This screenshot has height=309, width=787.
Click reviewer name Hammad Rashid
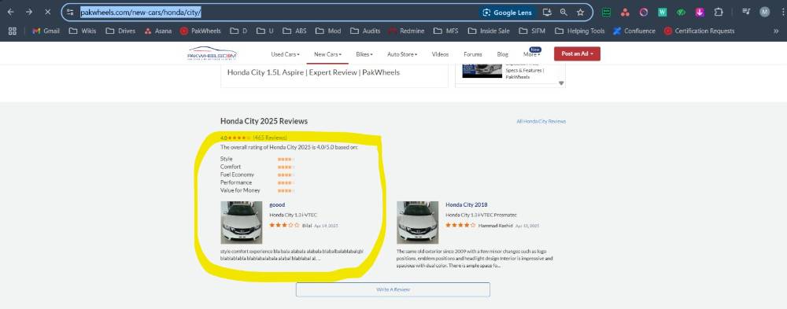[x=495, y=226]
